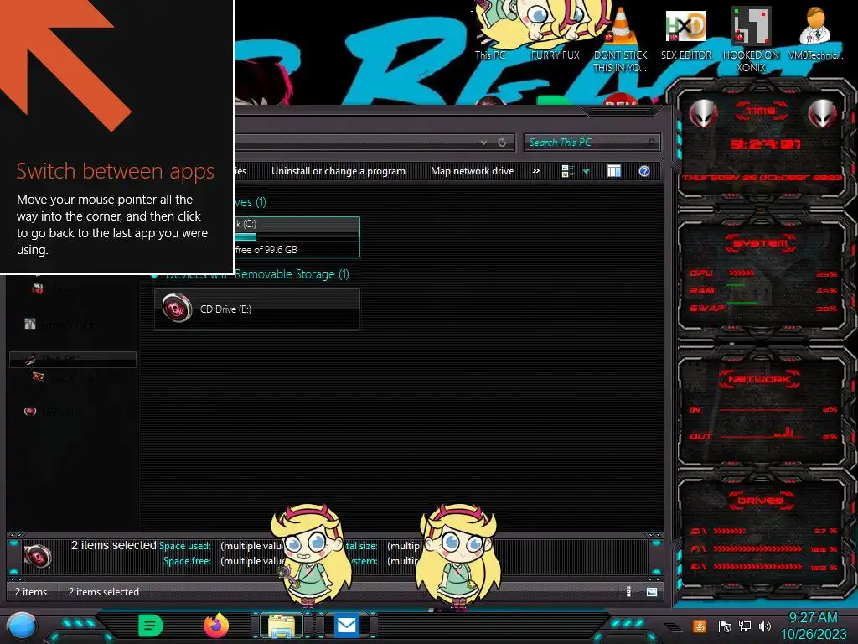Click the NETWORK header on widget
This screenshot has width=858, height=644.
pyautogui.click(x=759, y=379)
